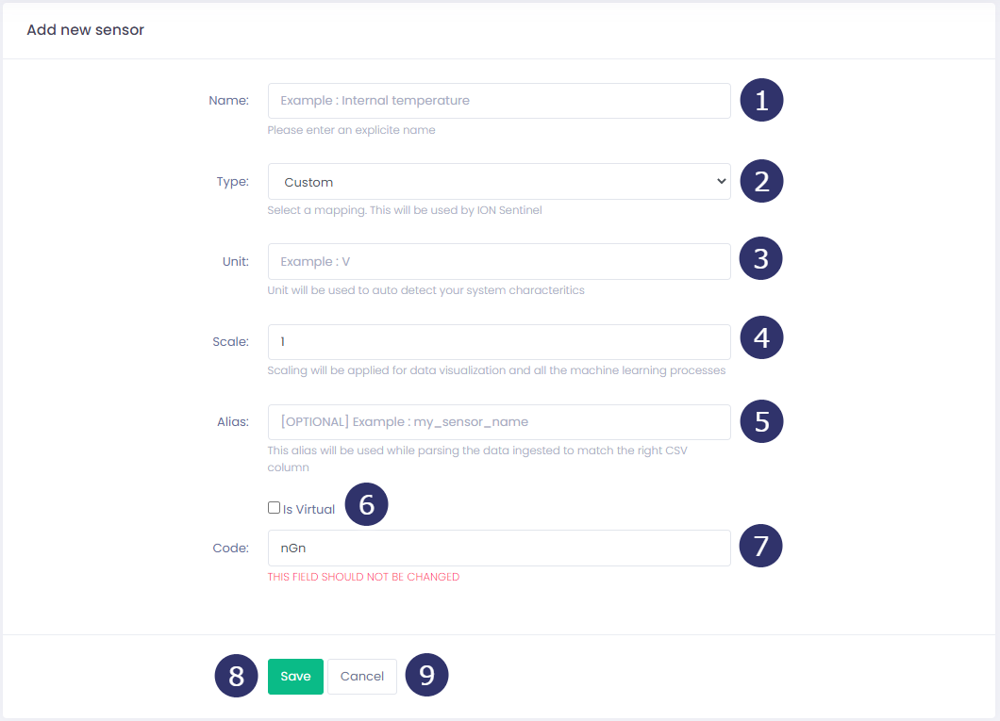The width and height of the screenshot is (1000, 721).
Task: Click the number 8 badge beside Save
Action: (237, 676)
